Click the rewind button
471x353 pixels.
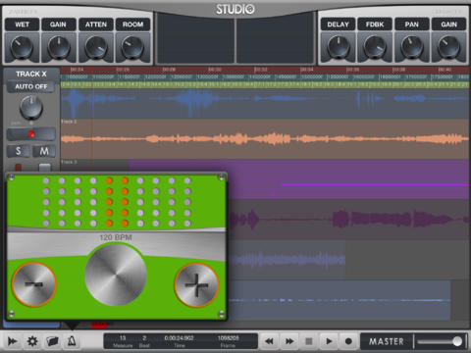point(269,341)
